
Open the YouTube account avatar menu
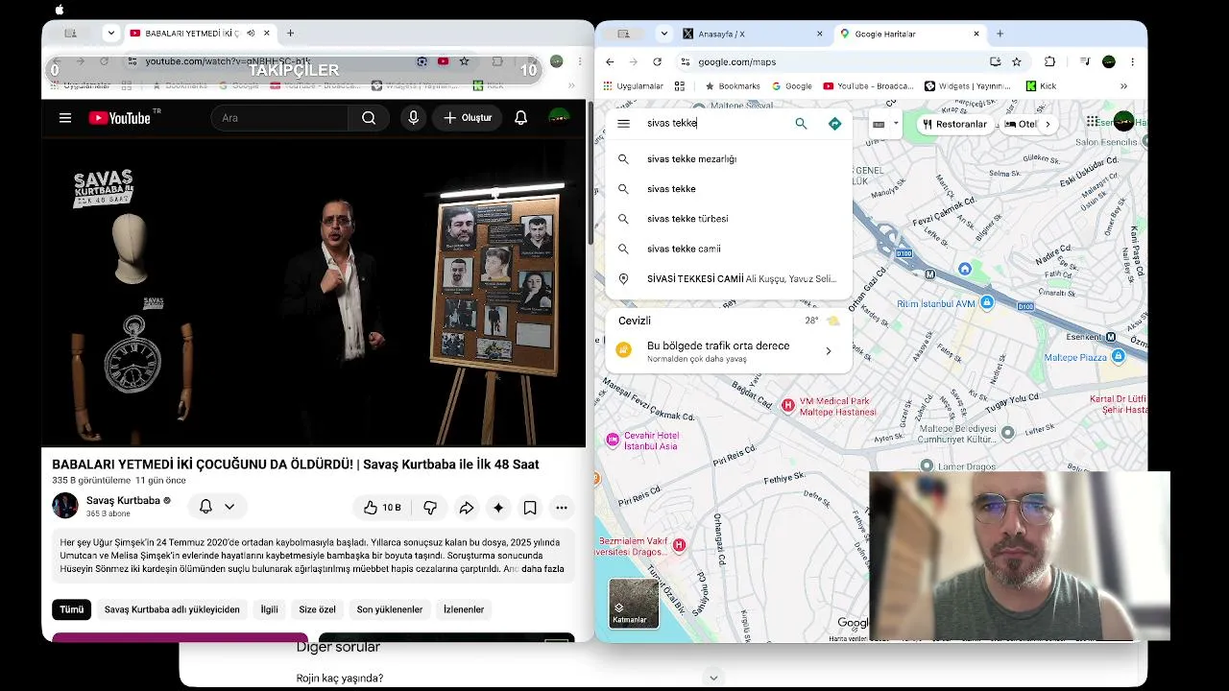[559, 118]
